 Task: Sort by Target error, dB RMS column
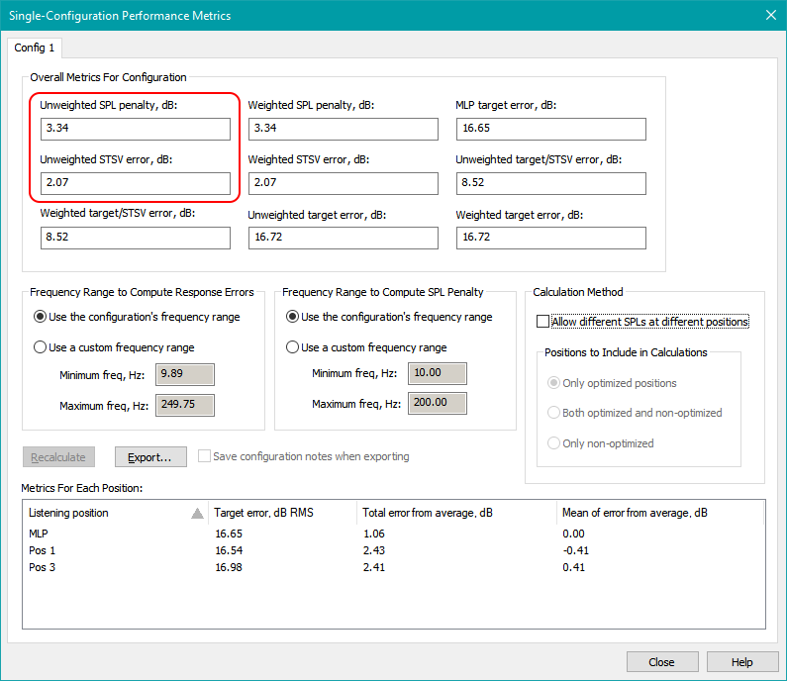click(x=282, y=513)
